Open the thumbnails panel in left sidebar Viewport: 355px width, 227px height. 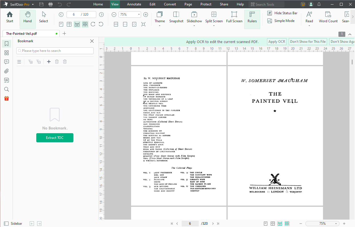tap(7, 53)
